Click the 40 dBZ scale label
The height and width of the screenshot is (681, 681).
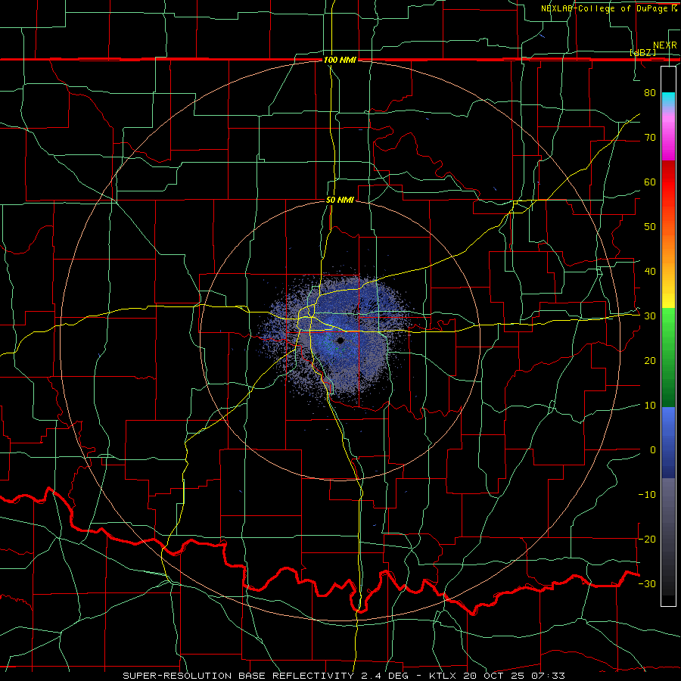(x=650, y=272)
